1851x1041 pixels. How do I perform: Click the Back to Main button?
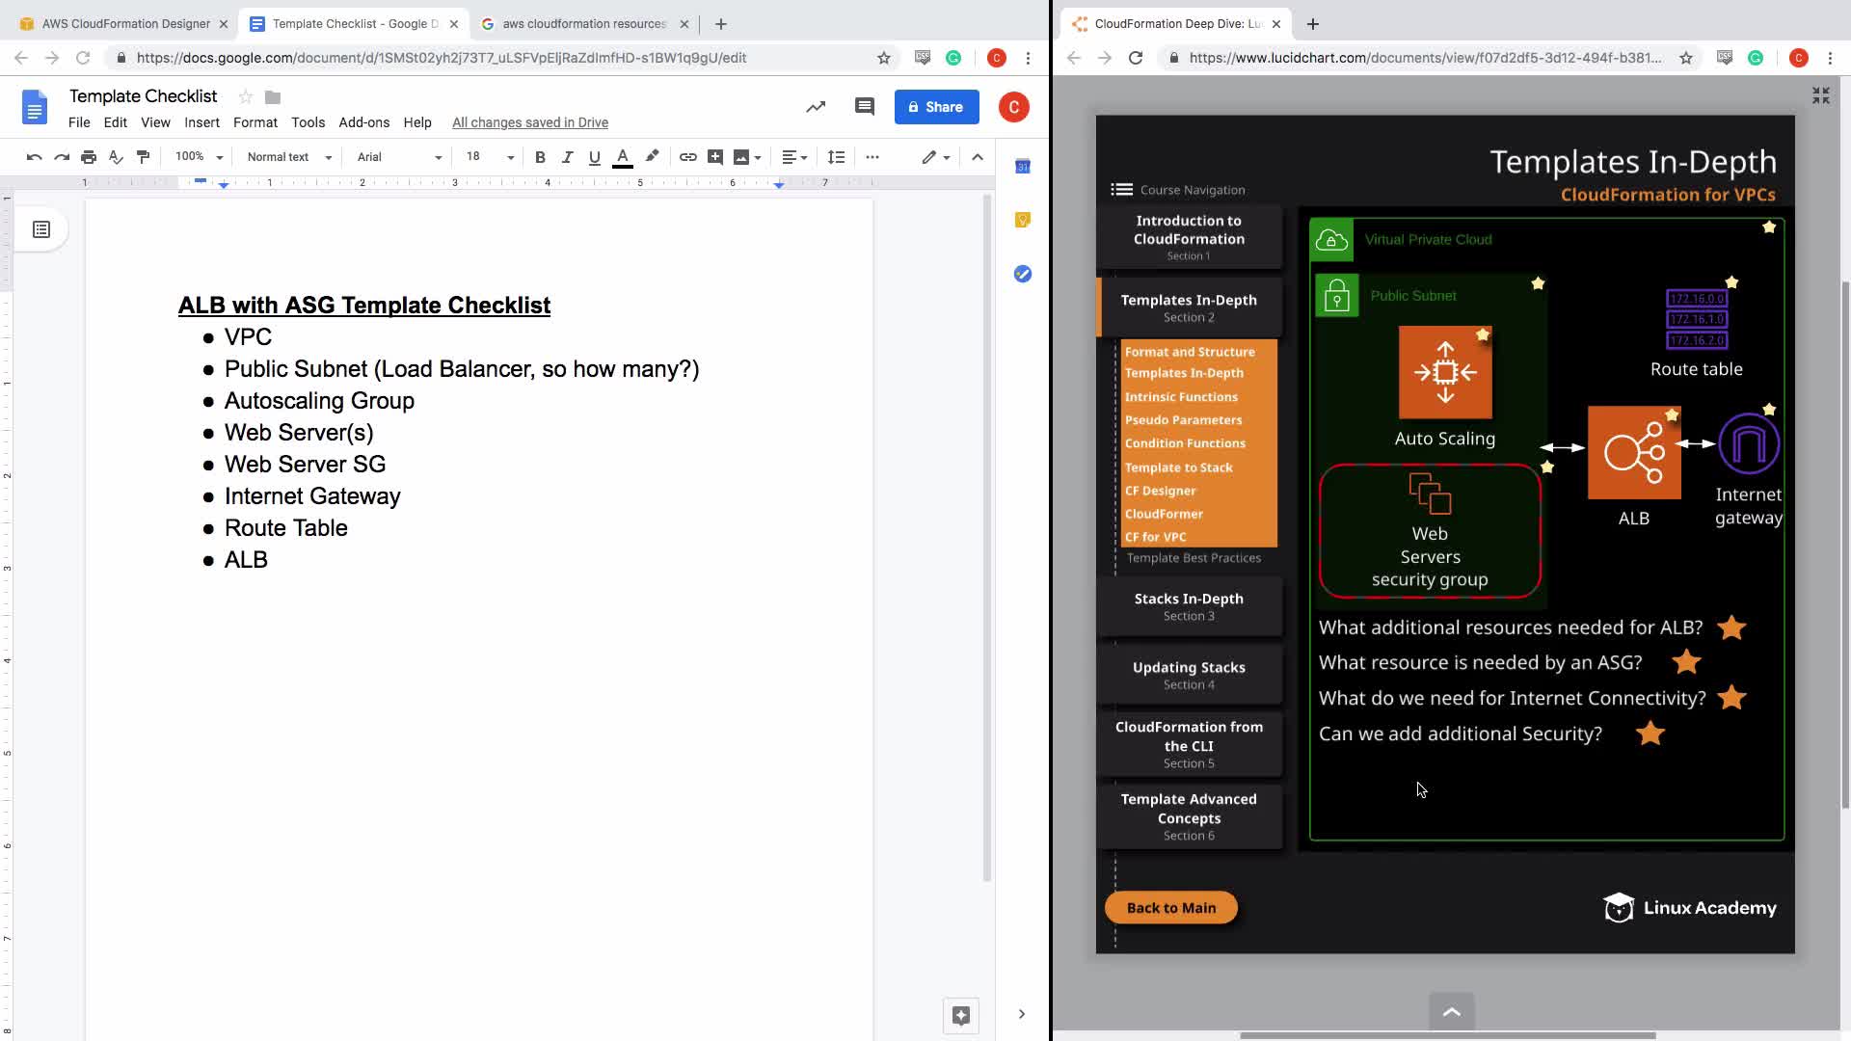[1170, 907]
